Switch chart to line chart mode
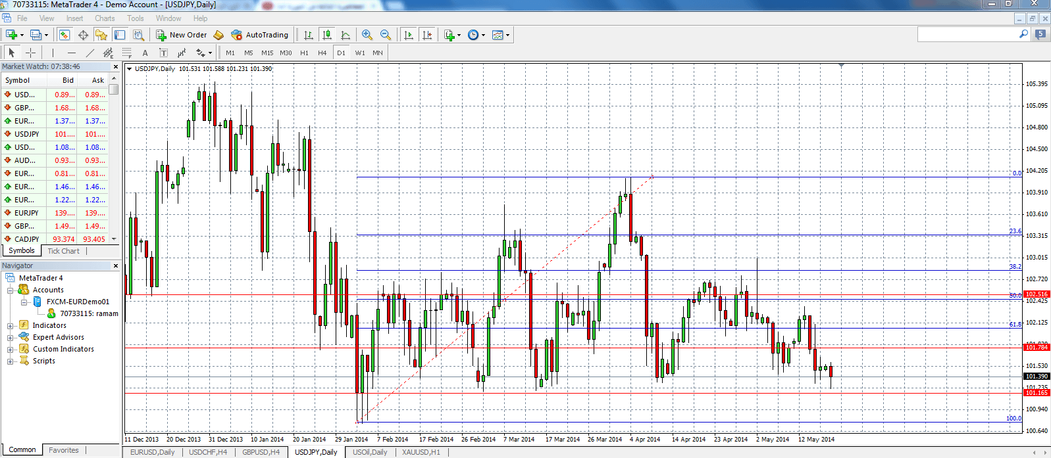The image size is (1051, 458). coord(346,35)
